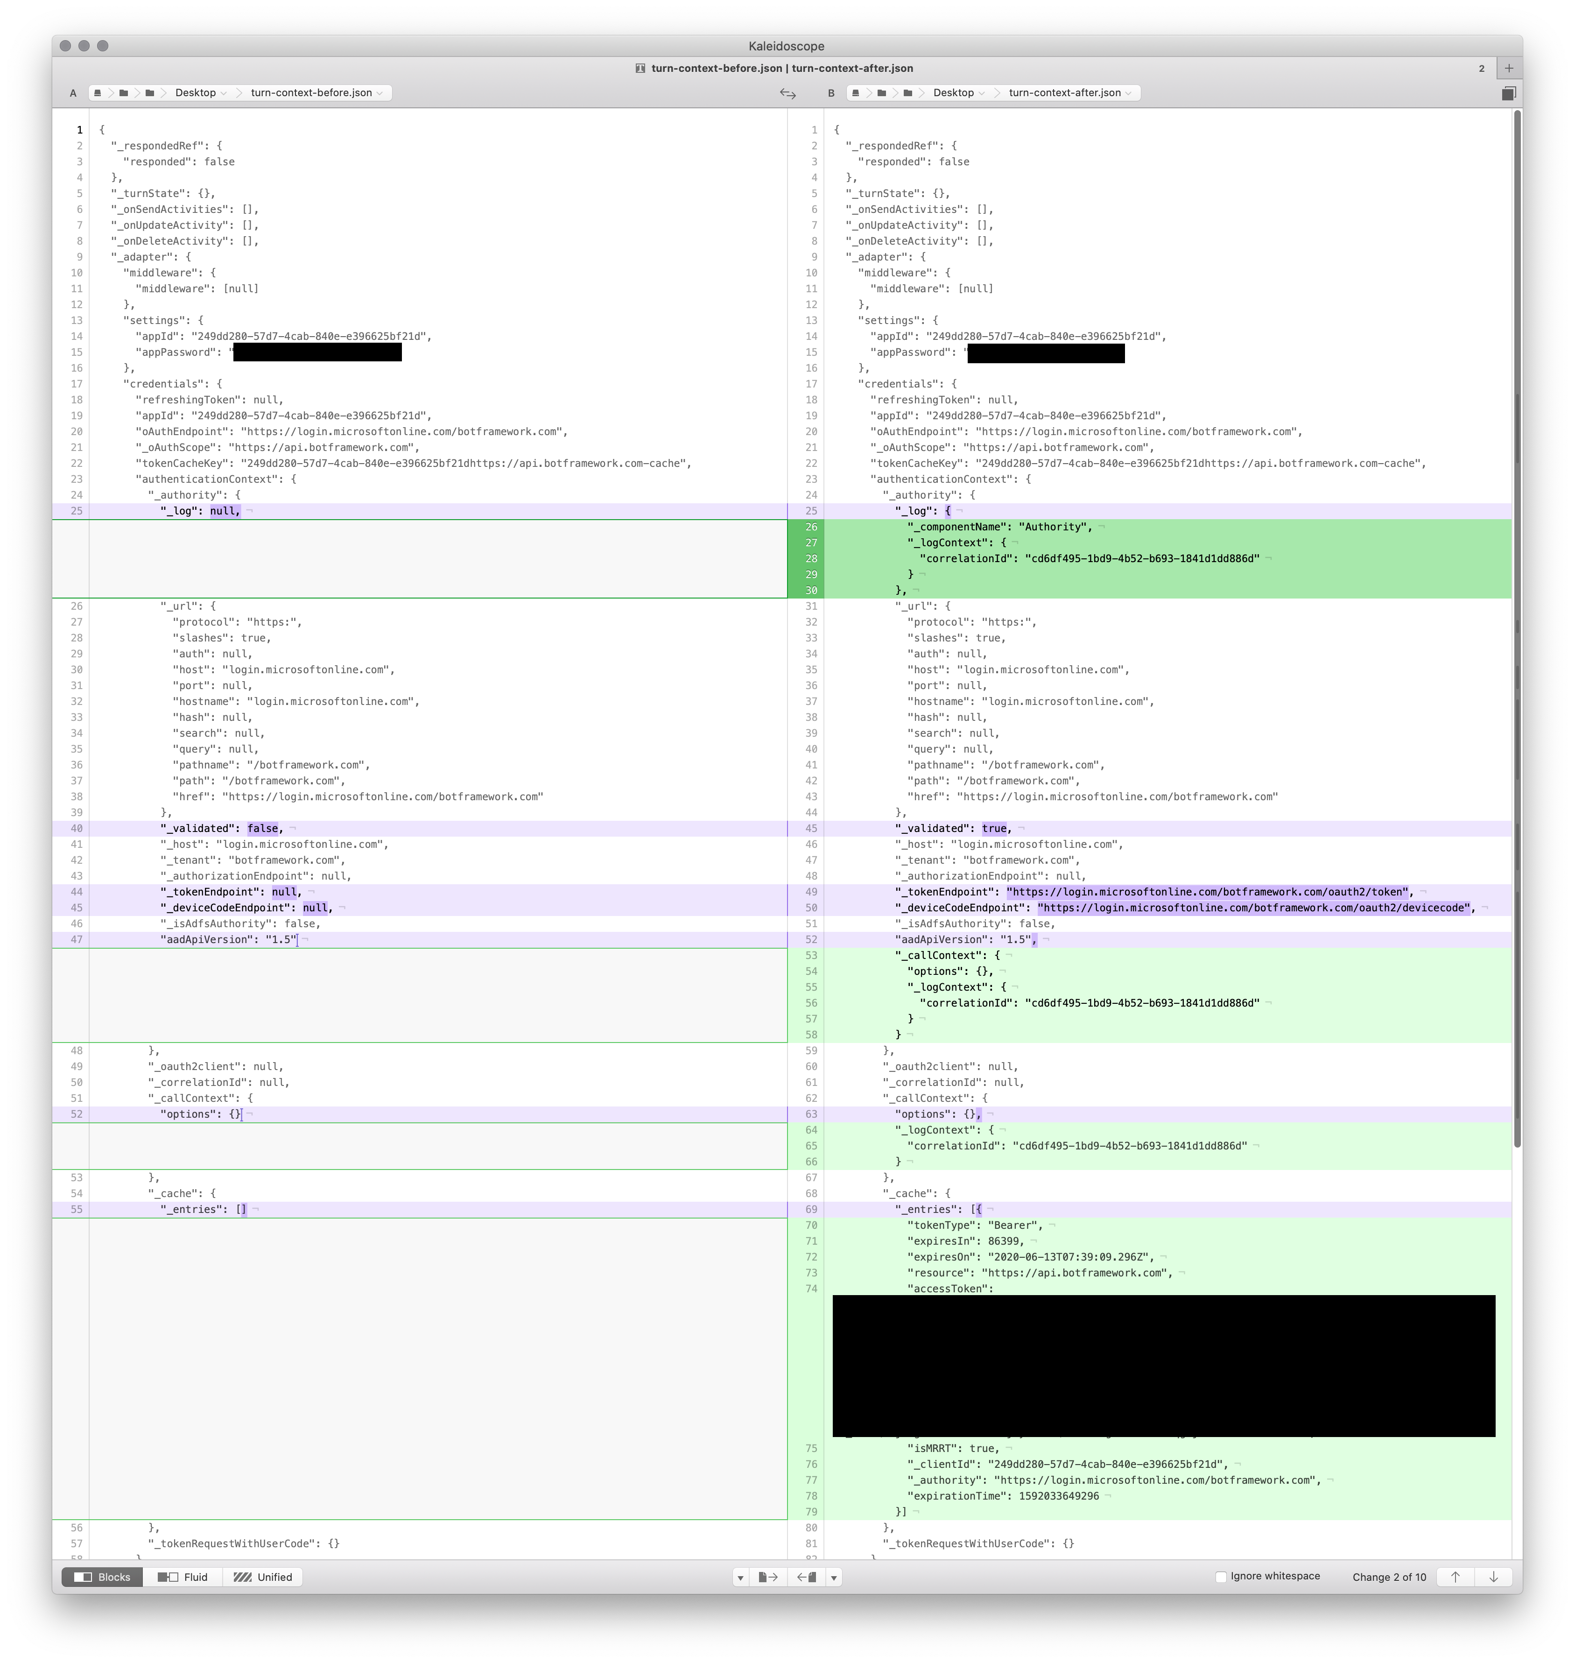
Task: Click right line 26 "_componentName": "Authority"
Action: click(1000, 526)
